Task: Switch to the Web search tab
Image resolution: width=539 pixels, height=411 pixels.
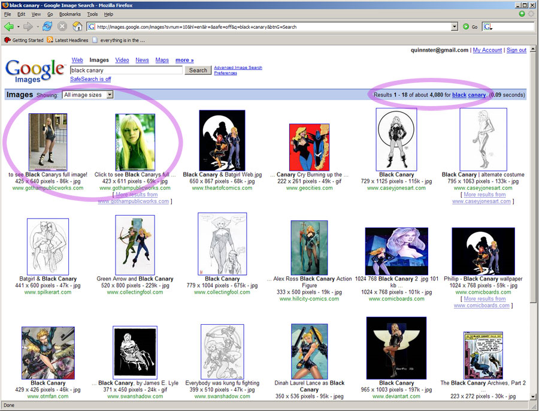Action: 77,60
